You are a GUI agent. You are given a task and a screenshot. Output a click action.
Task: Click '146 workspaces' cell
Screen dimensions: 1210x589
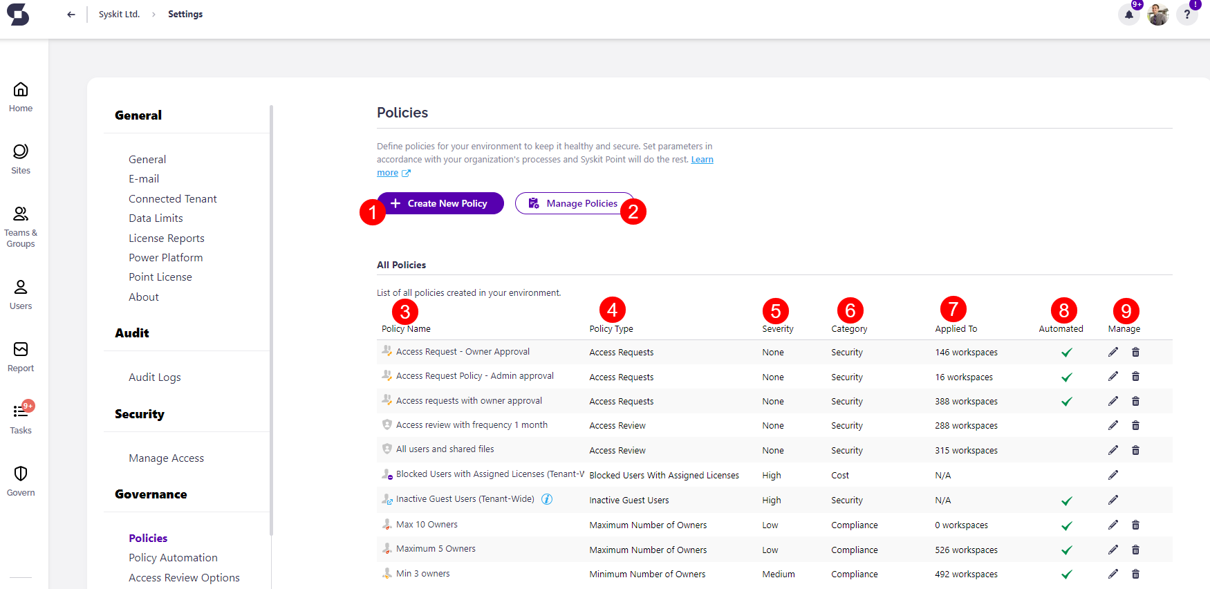point(967,352)
